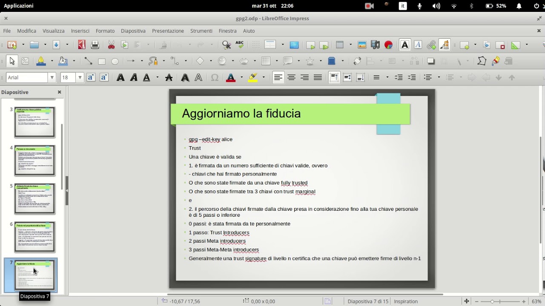
Task: Open the Visualizza menu
Action: click(x=54, y=31)
